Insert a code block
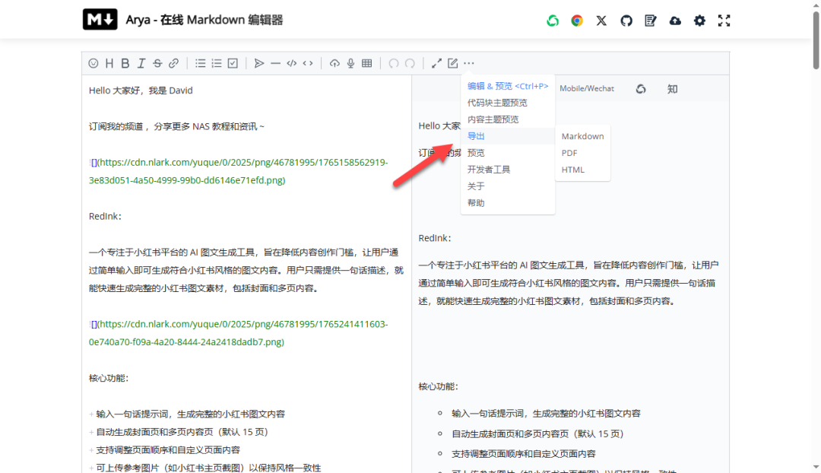 (292, 63)
